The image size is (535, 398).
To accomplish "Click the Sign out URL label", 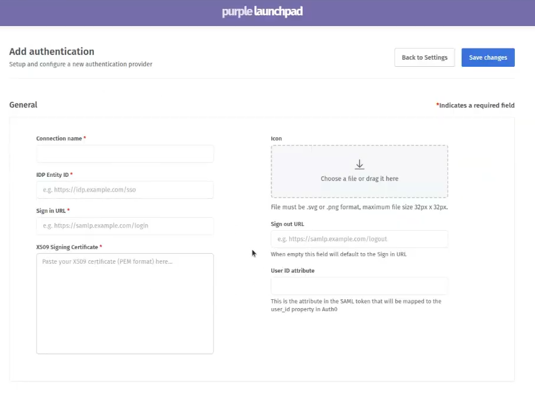I will (287, 224).
